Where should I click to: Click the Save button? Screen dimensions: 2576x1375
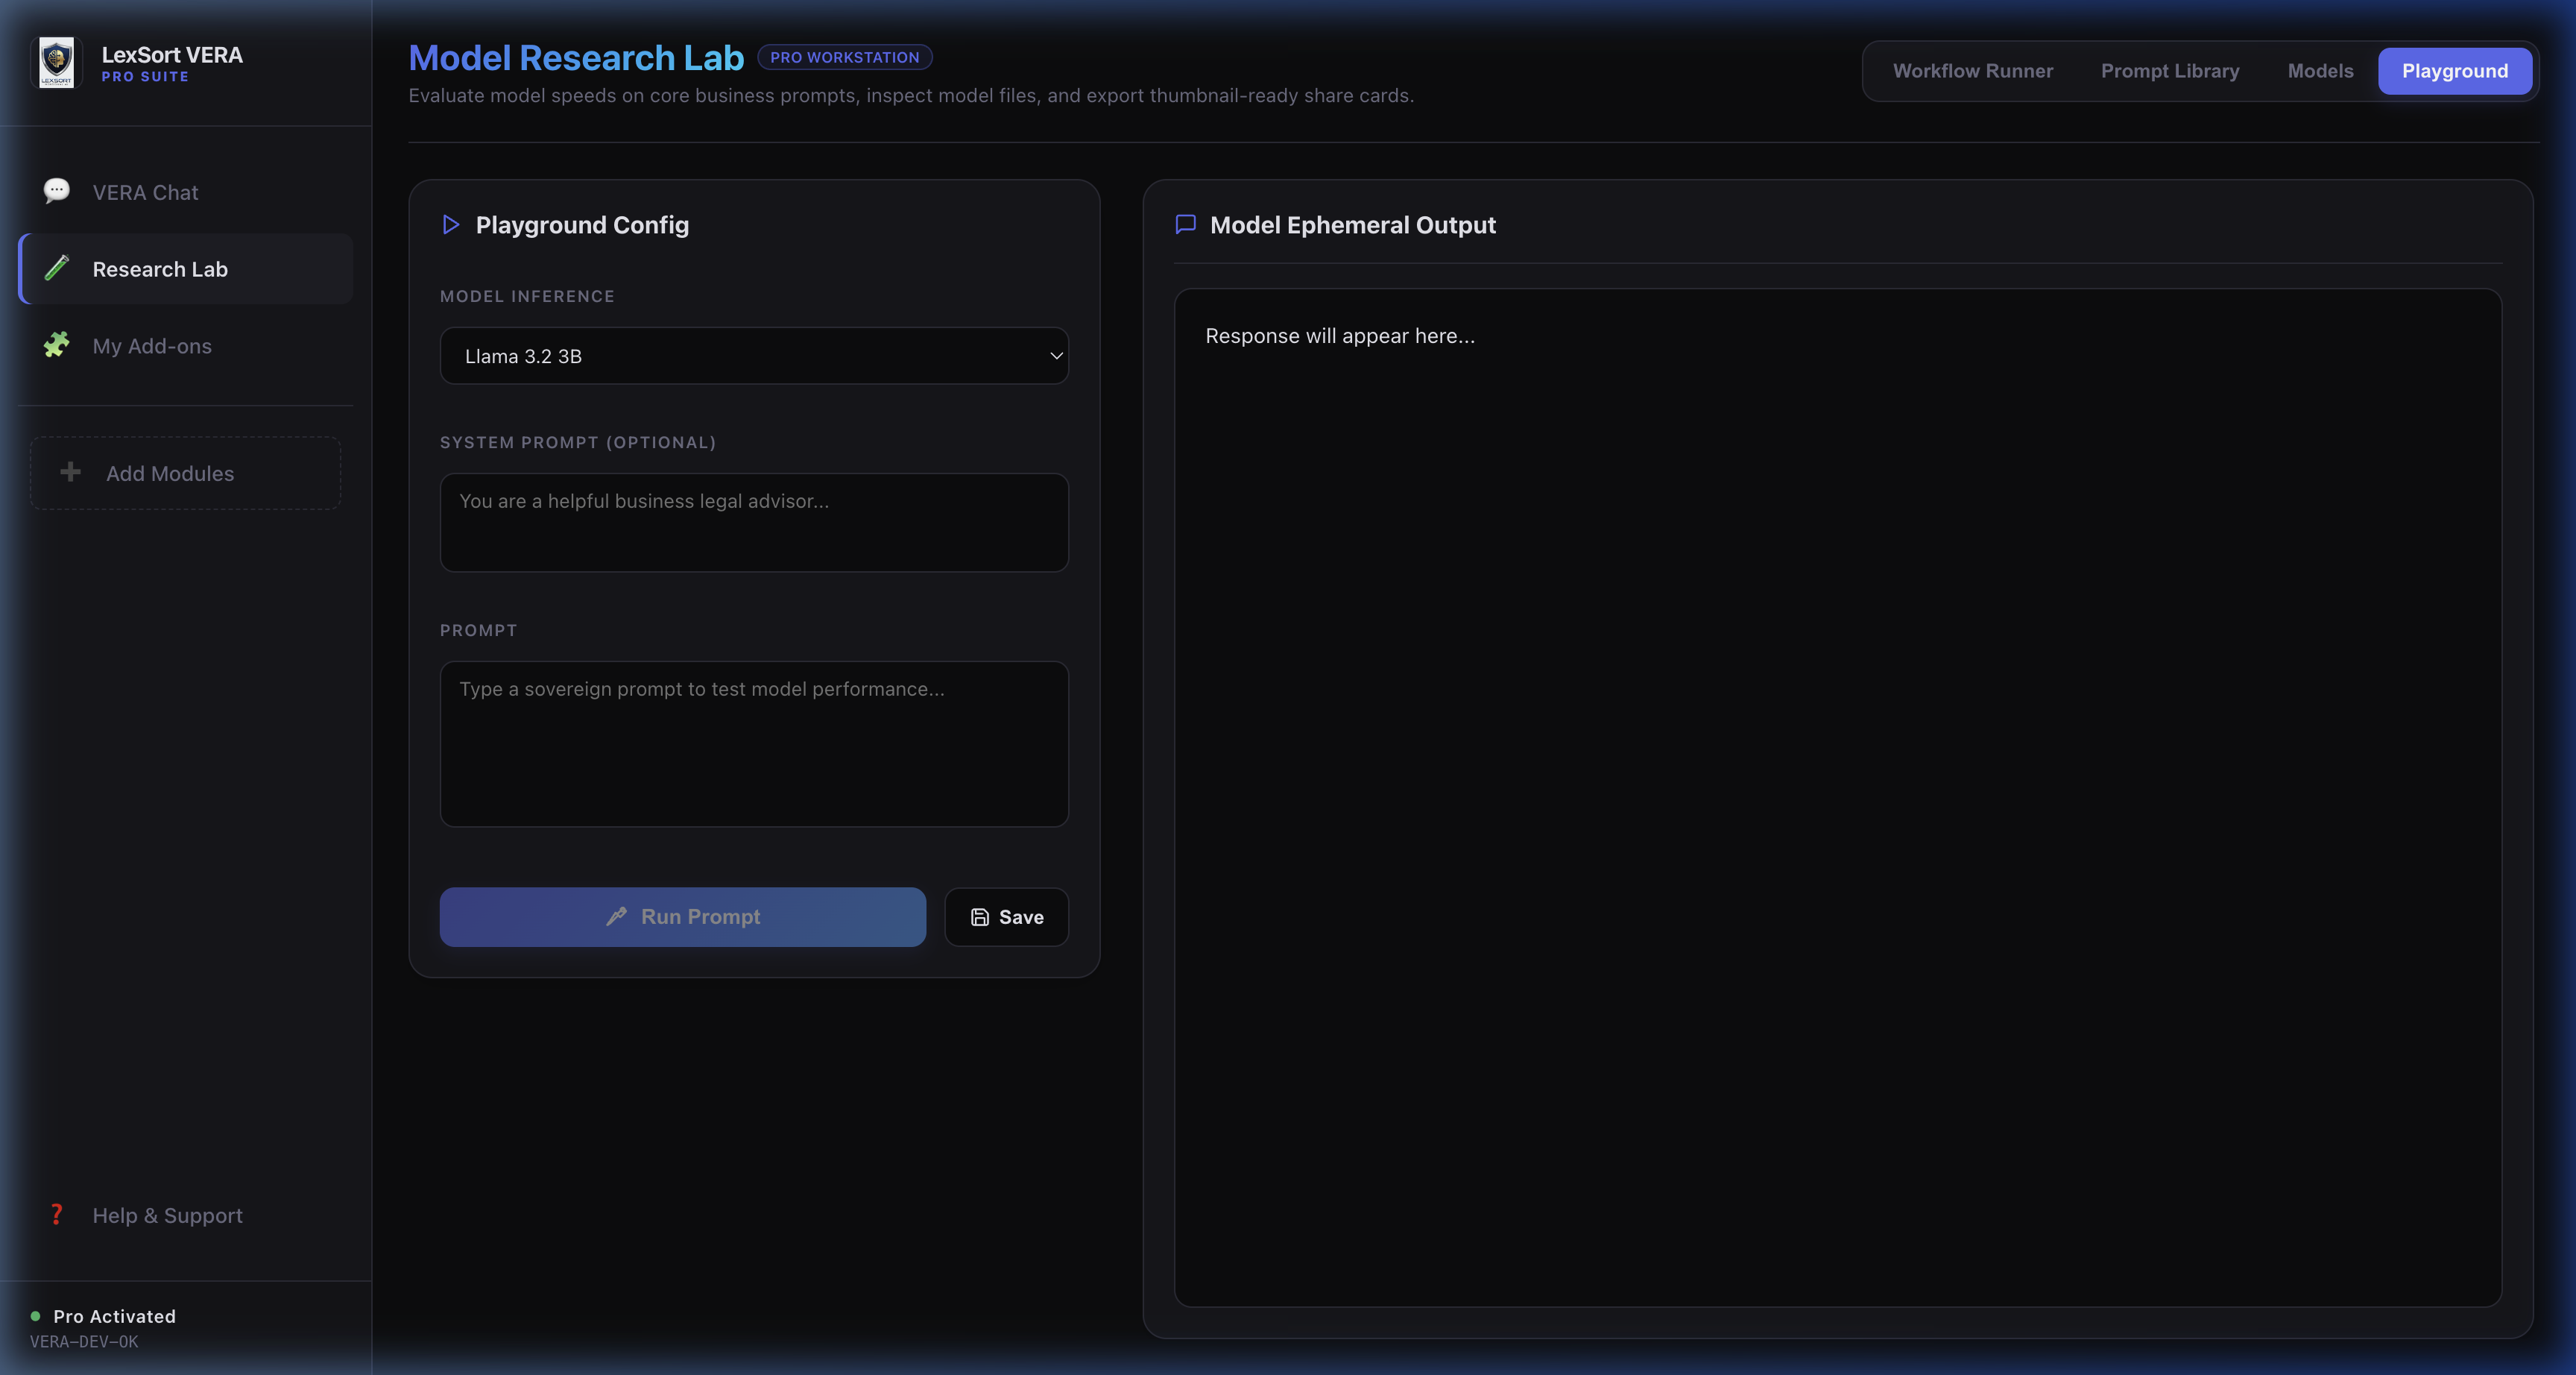(x=1006, y=916)
